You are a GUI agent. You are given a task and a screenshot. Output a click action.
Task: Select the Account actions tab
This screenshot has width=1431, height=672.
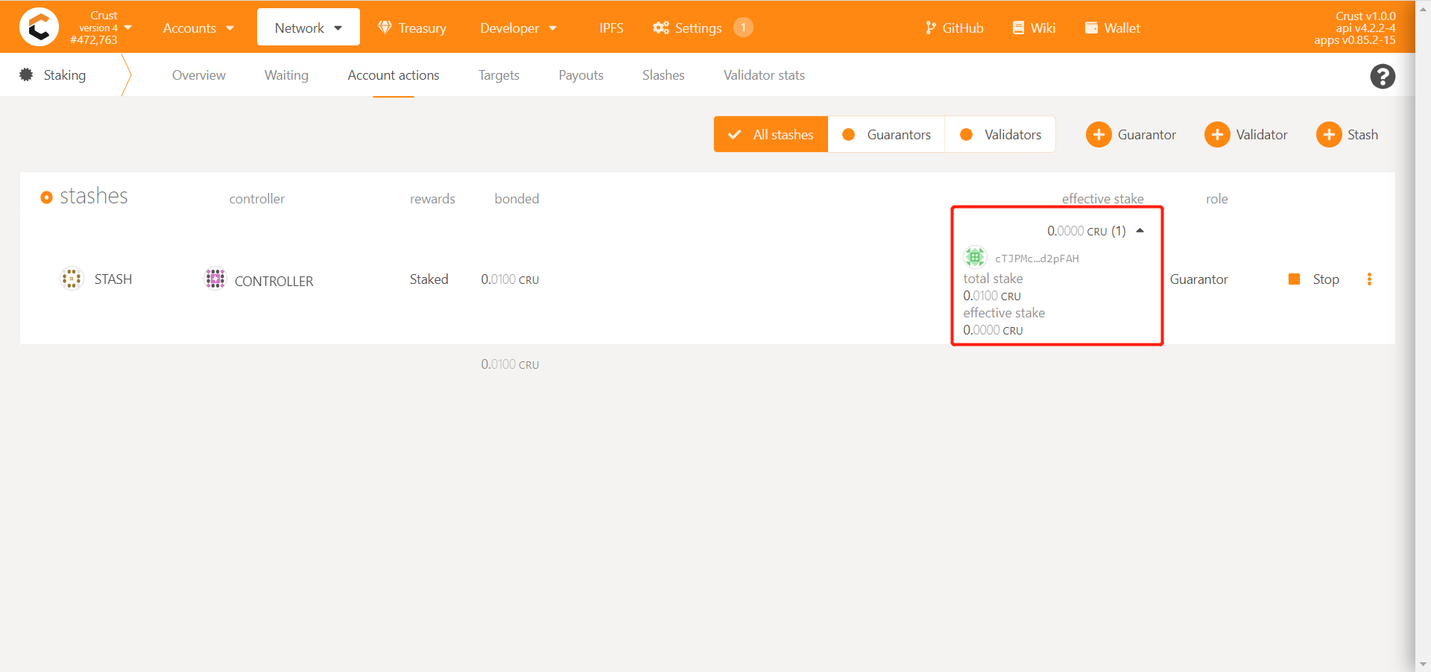394,75
